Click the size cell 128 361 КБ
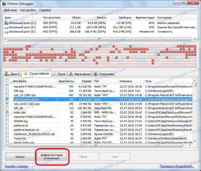This screenshot has height=171, width=201. 84,108
